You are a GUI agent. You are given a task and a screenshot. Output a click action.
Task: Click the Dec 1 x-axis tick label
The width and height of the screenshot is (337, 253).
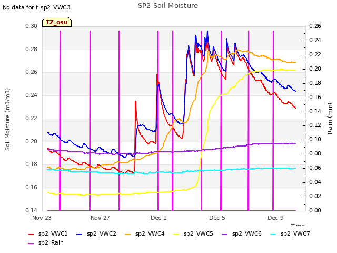[158, 218]
